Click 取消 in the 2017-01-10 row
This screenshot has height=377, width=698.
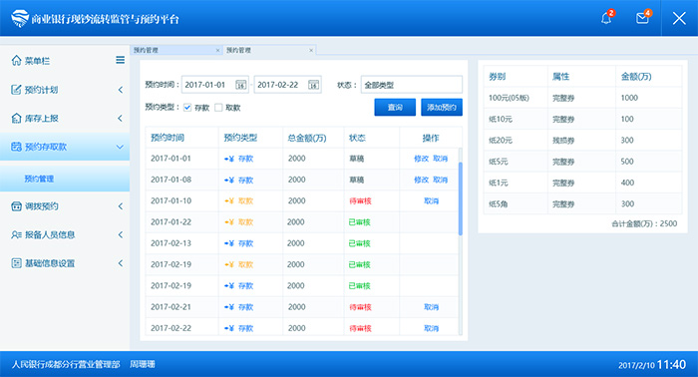431,200
